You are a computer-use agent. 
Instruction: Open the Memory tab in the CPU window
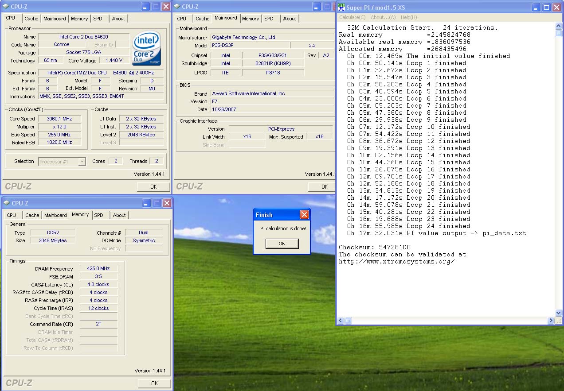pyautogui.click(x=79, y=19)
